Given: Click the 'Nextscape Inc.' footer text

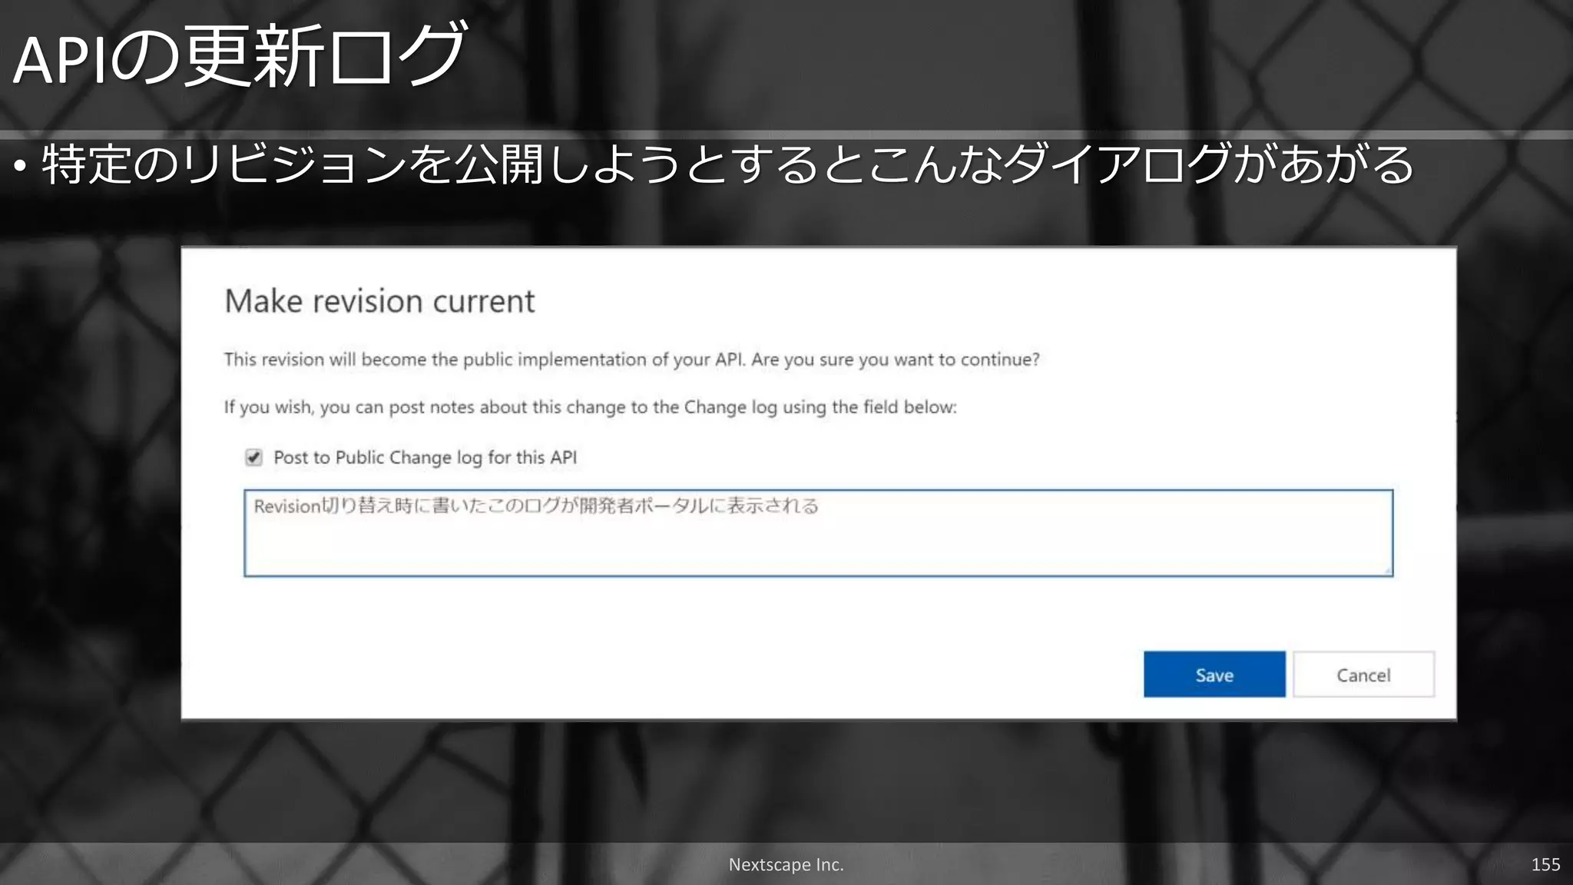Looking at the screenshot, I should point(786,864).
